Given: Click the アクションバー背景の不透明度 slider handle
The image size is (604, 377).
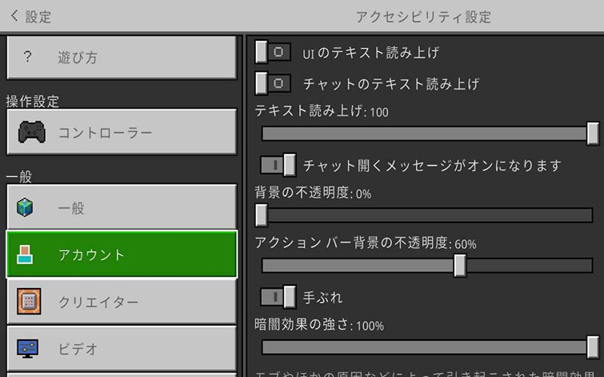Looking at the screenshot, I should (460, 265).
